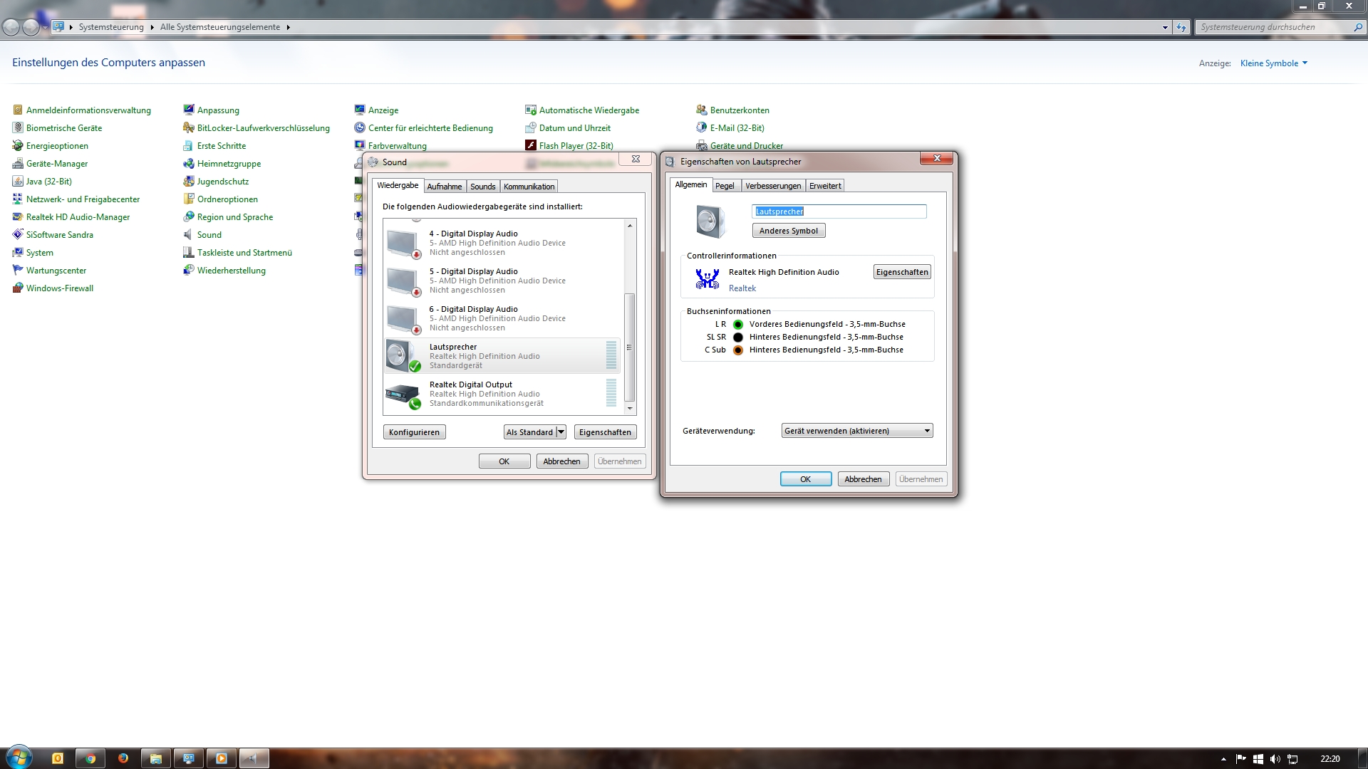
Task: Open Firefox from the taskbar
Action: [123, 758]
